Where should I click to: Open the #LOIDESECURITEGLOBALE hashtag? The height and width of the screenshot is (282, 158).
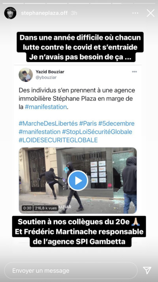(58, 140)
